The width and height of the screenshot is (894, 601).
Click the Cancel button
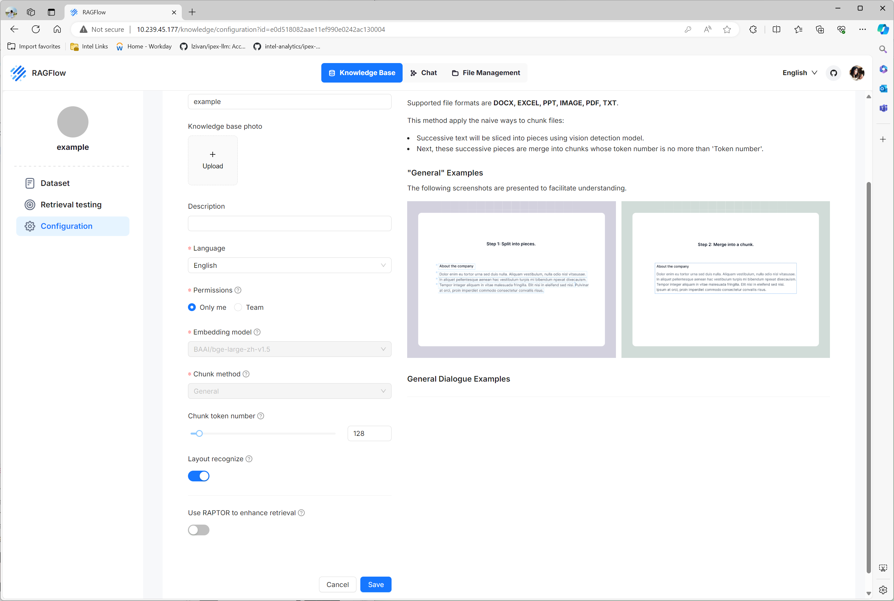(x=338, y=584)
